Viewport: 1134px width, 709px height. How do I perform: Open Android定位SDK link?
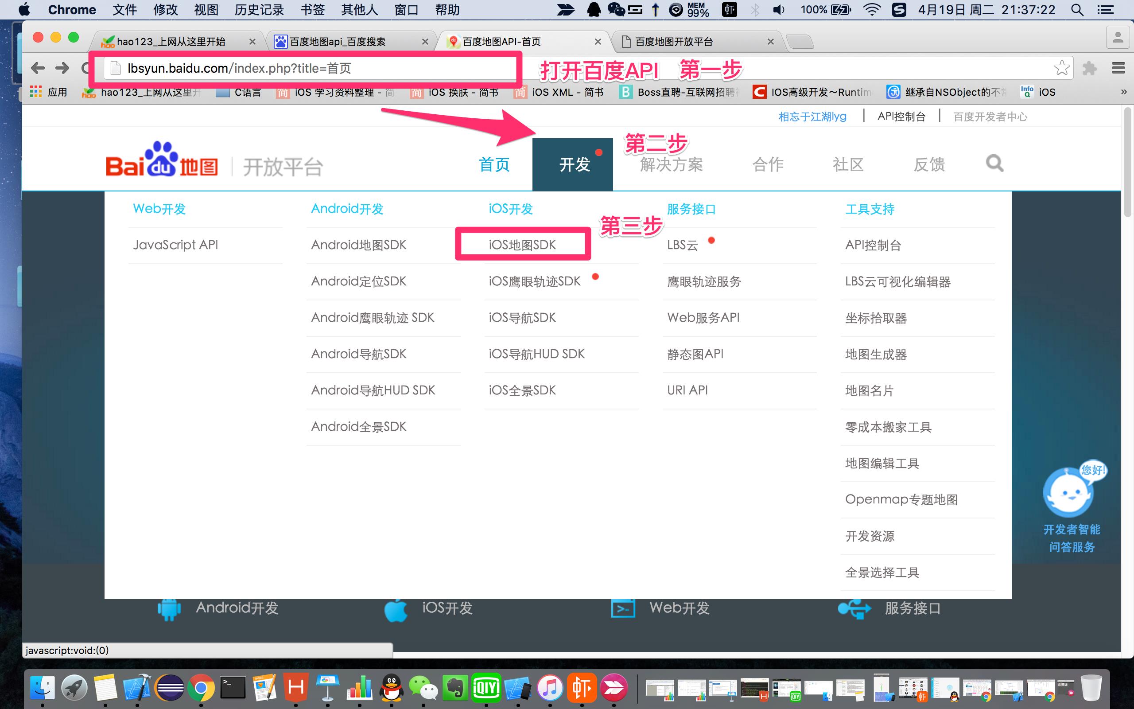[x=358, y=281]
